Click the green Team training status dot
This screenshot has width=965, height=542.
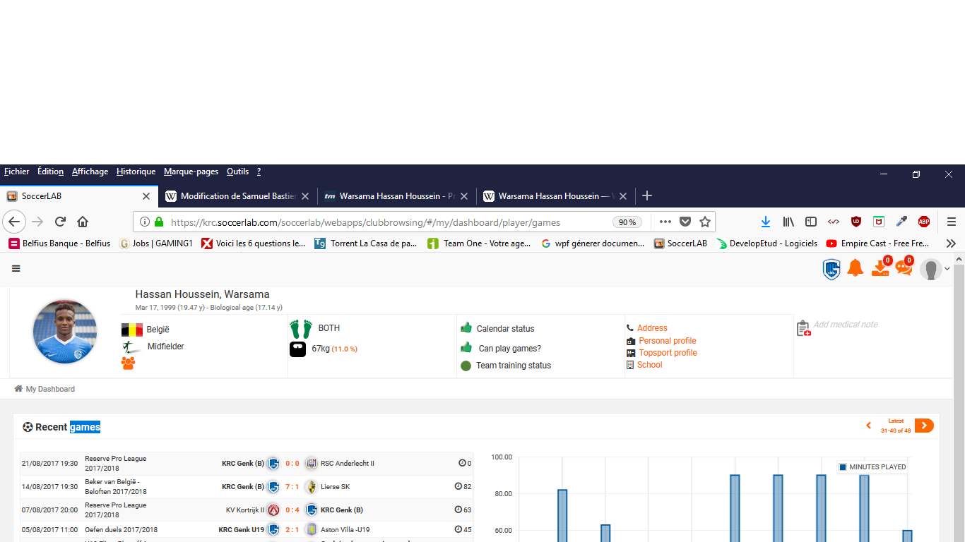[x=466, y=366]
